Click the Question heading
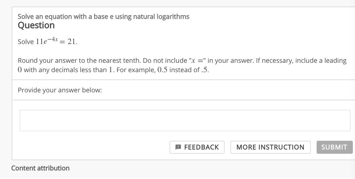This screenshot has width=355, height=179. point(36,26)
